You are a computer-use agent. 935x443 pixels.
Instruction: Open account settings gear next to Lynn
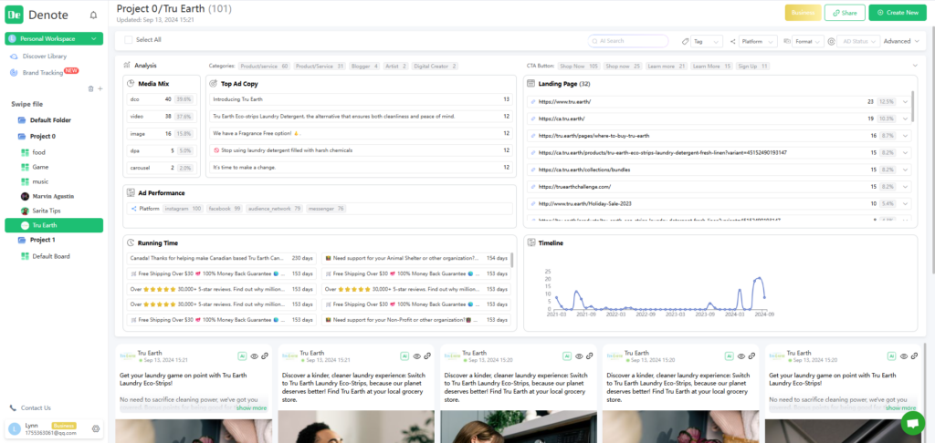coord(95,428)
